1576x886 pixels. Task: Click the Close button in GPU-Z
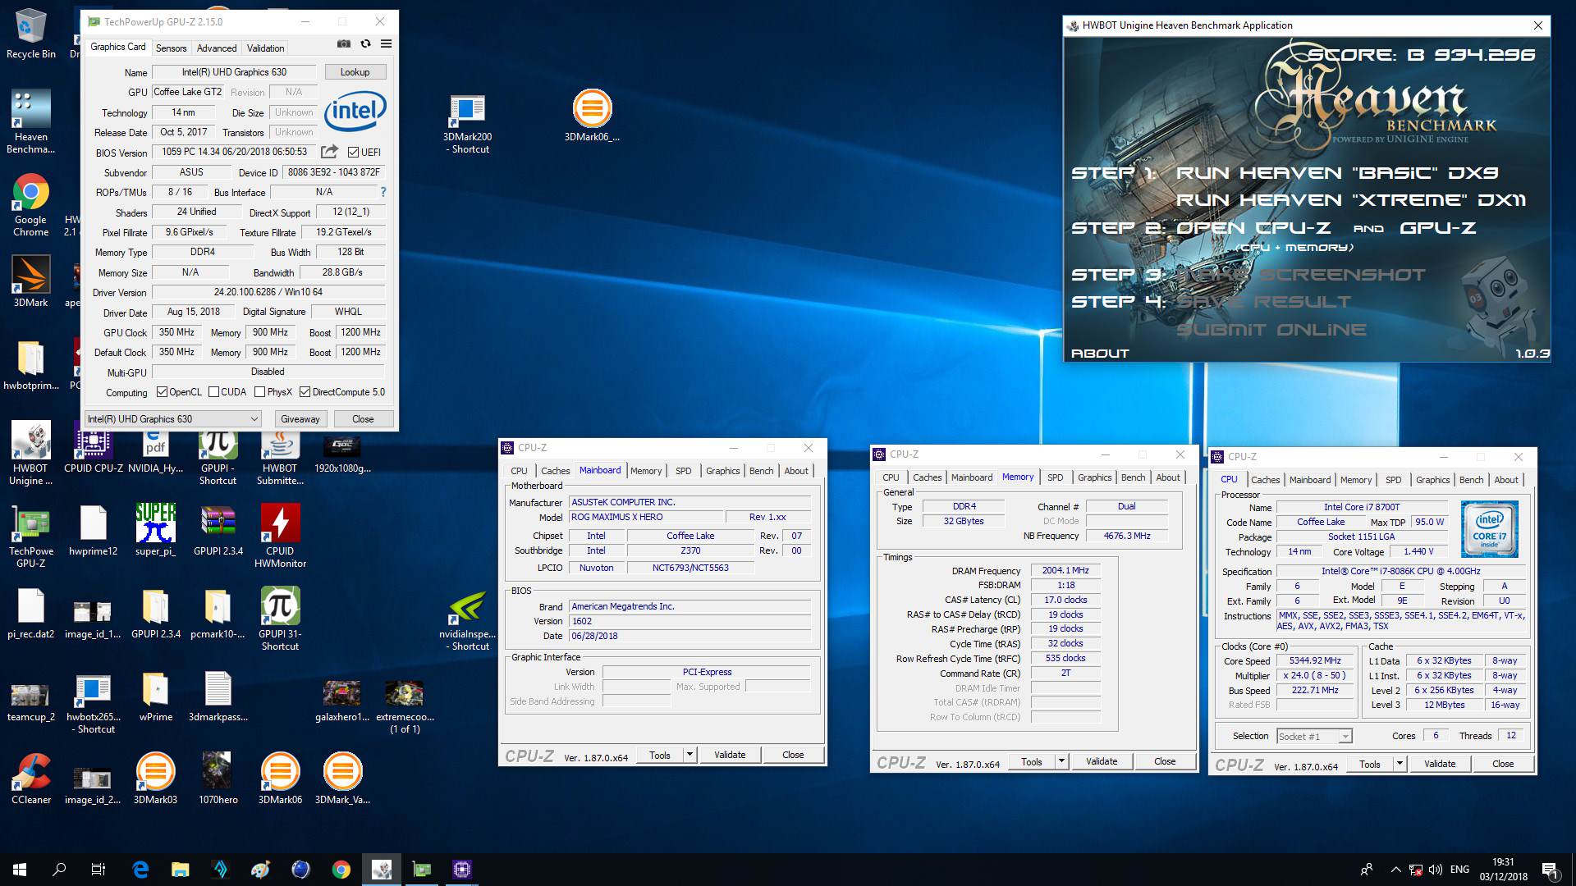(x=363, y=418)
